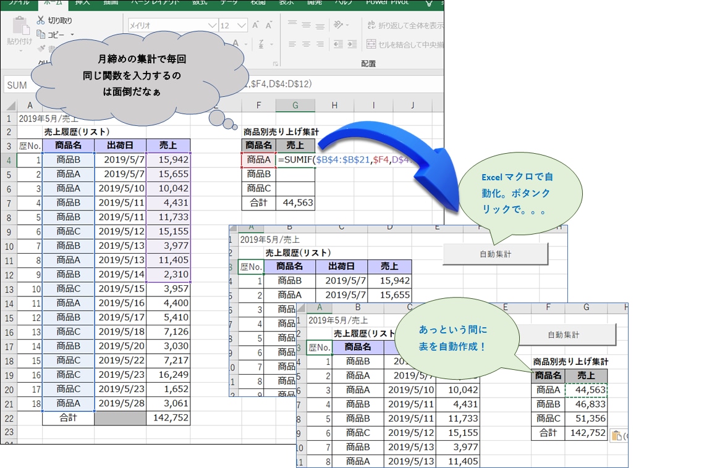Select main sheet cell 16,249

point(169,375)
